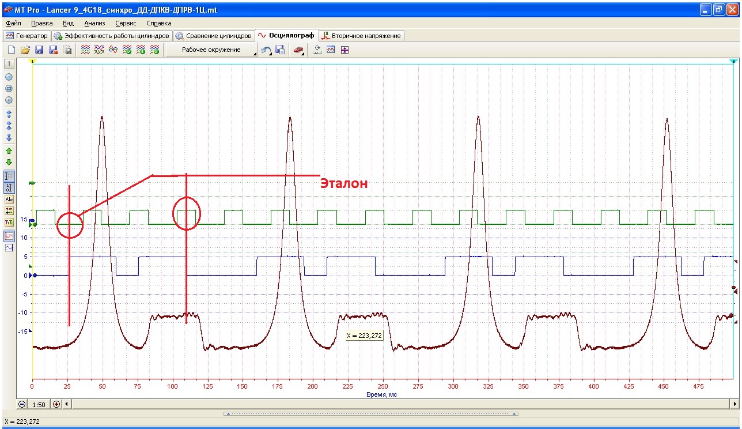
Task: Open the Правка menu
Action: tap(42, 24)
